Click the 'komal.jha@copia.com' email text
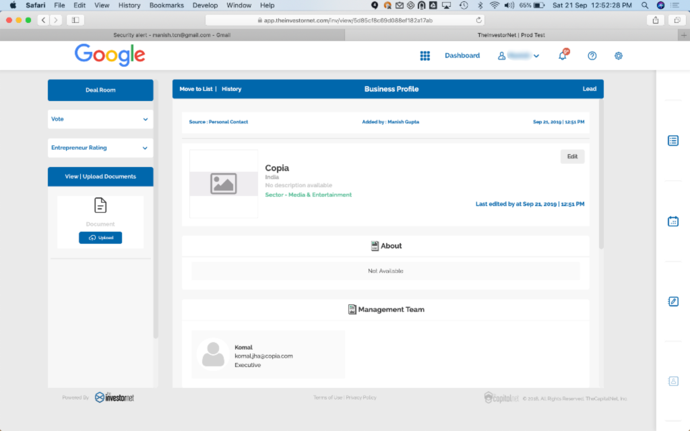 pyautogui.click(x=263, y=356)
